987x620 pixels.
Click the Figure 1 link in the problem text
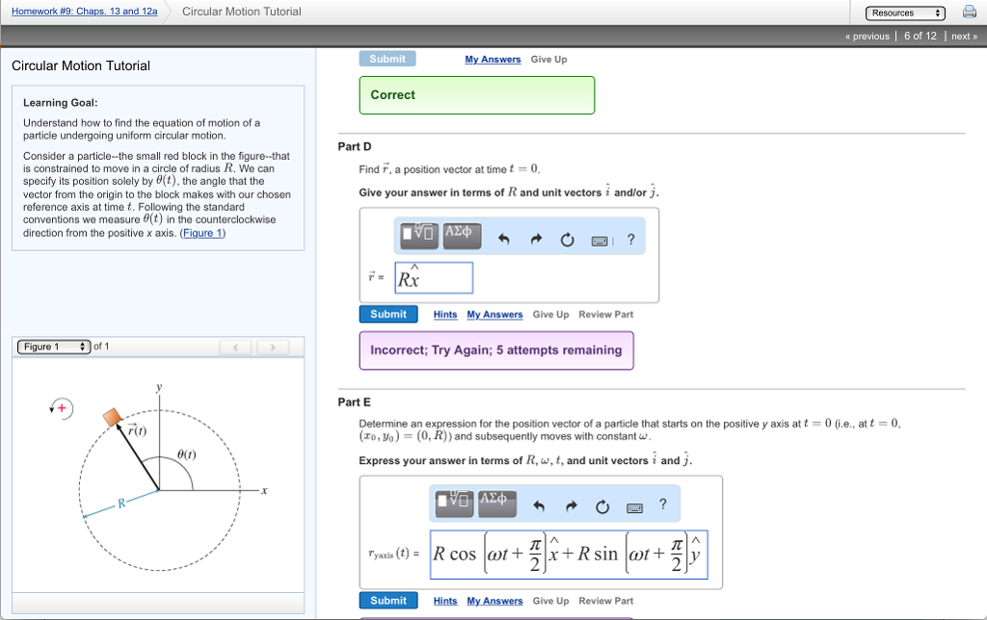201,232
